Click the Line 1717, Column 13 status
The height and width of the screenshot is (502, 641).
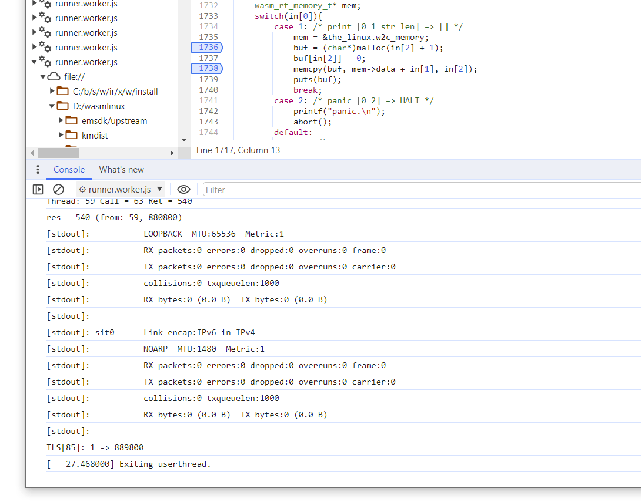(238, 150)
